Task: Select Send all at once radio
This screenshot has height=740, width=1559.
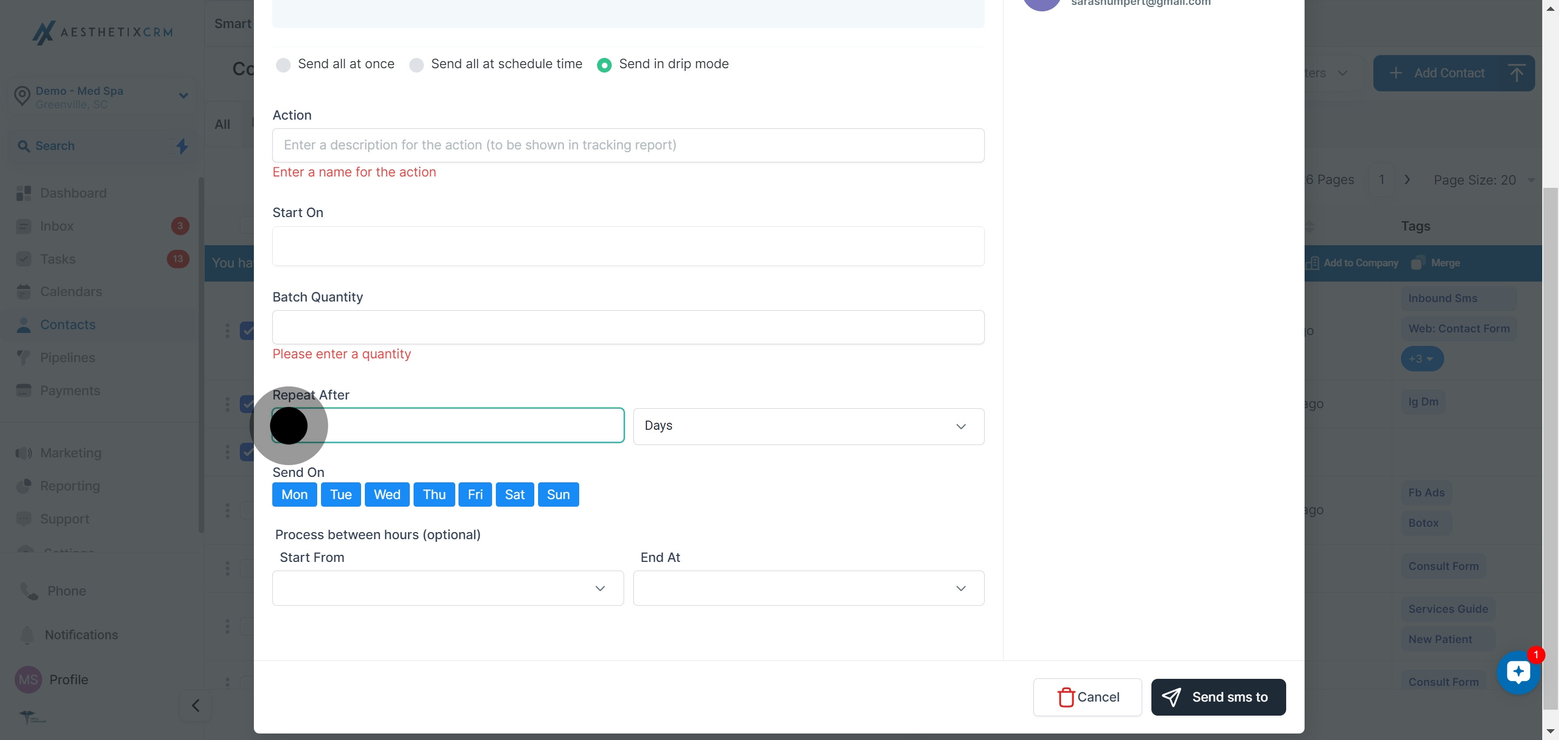Action: tap(283, 65)
